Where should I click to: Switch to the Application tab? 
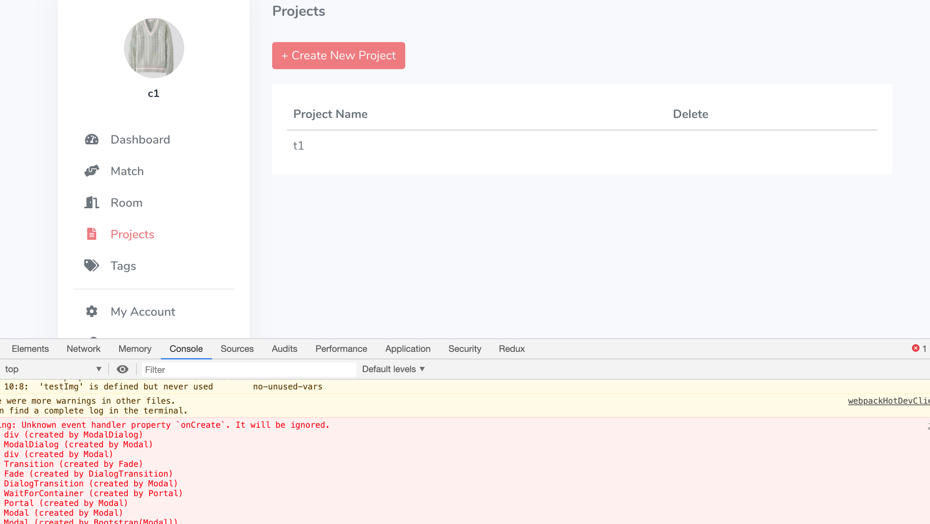pos(408,349)
